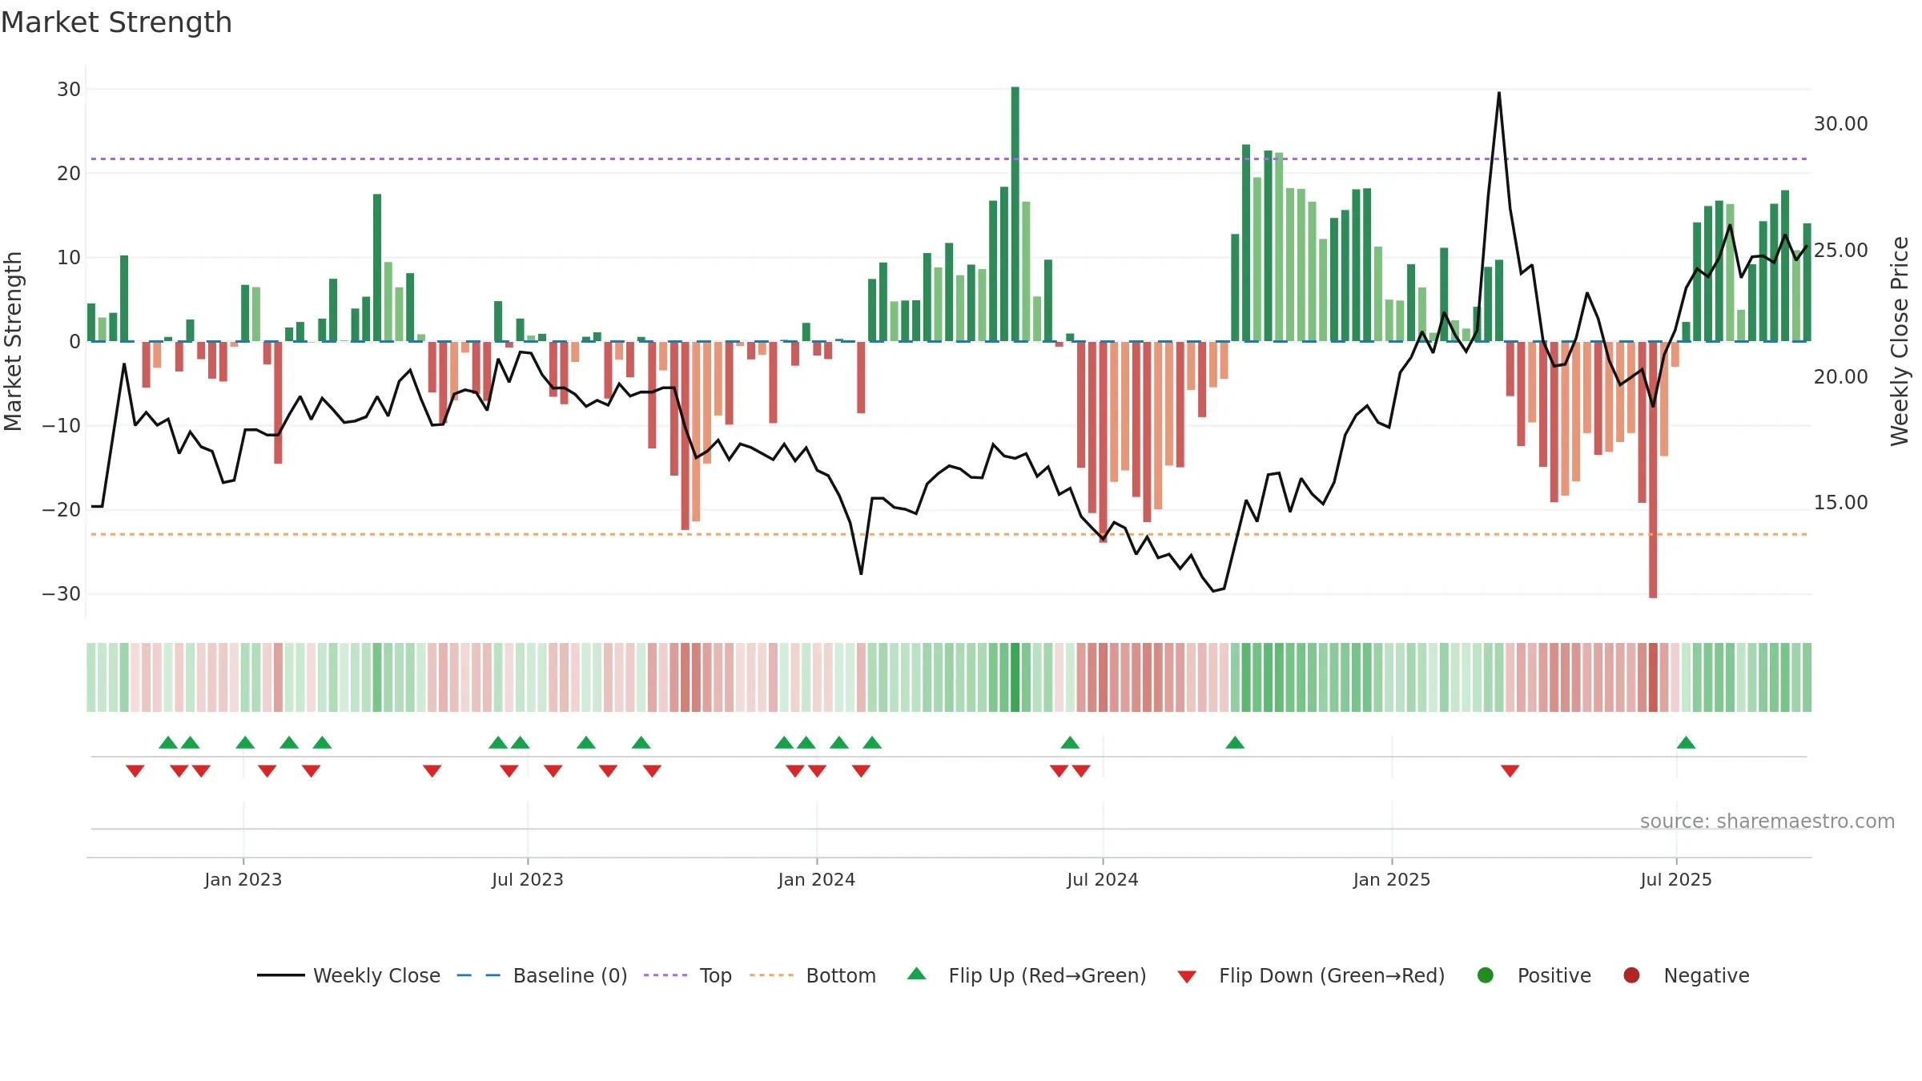Toggle the Baseline (0) legend label
This screenshot has height=1081, width=1922.
[570, 976]
